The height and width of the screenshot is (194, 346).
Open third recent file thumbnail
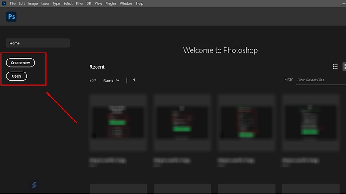point(247,123)
